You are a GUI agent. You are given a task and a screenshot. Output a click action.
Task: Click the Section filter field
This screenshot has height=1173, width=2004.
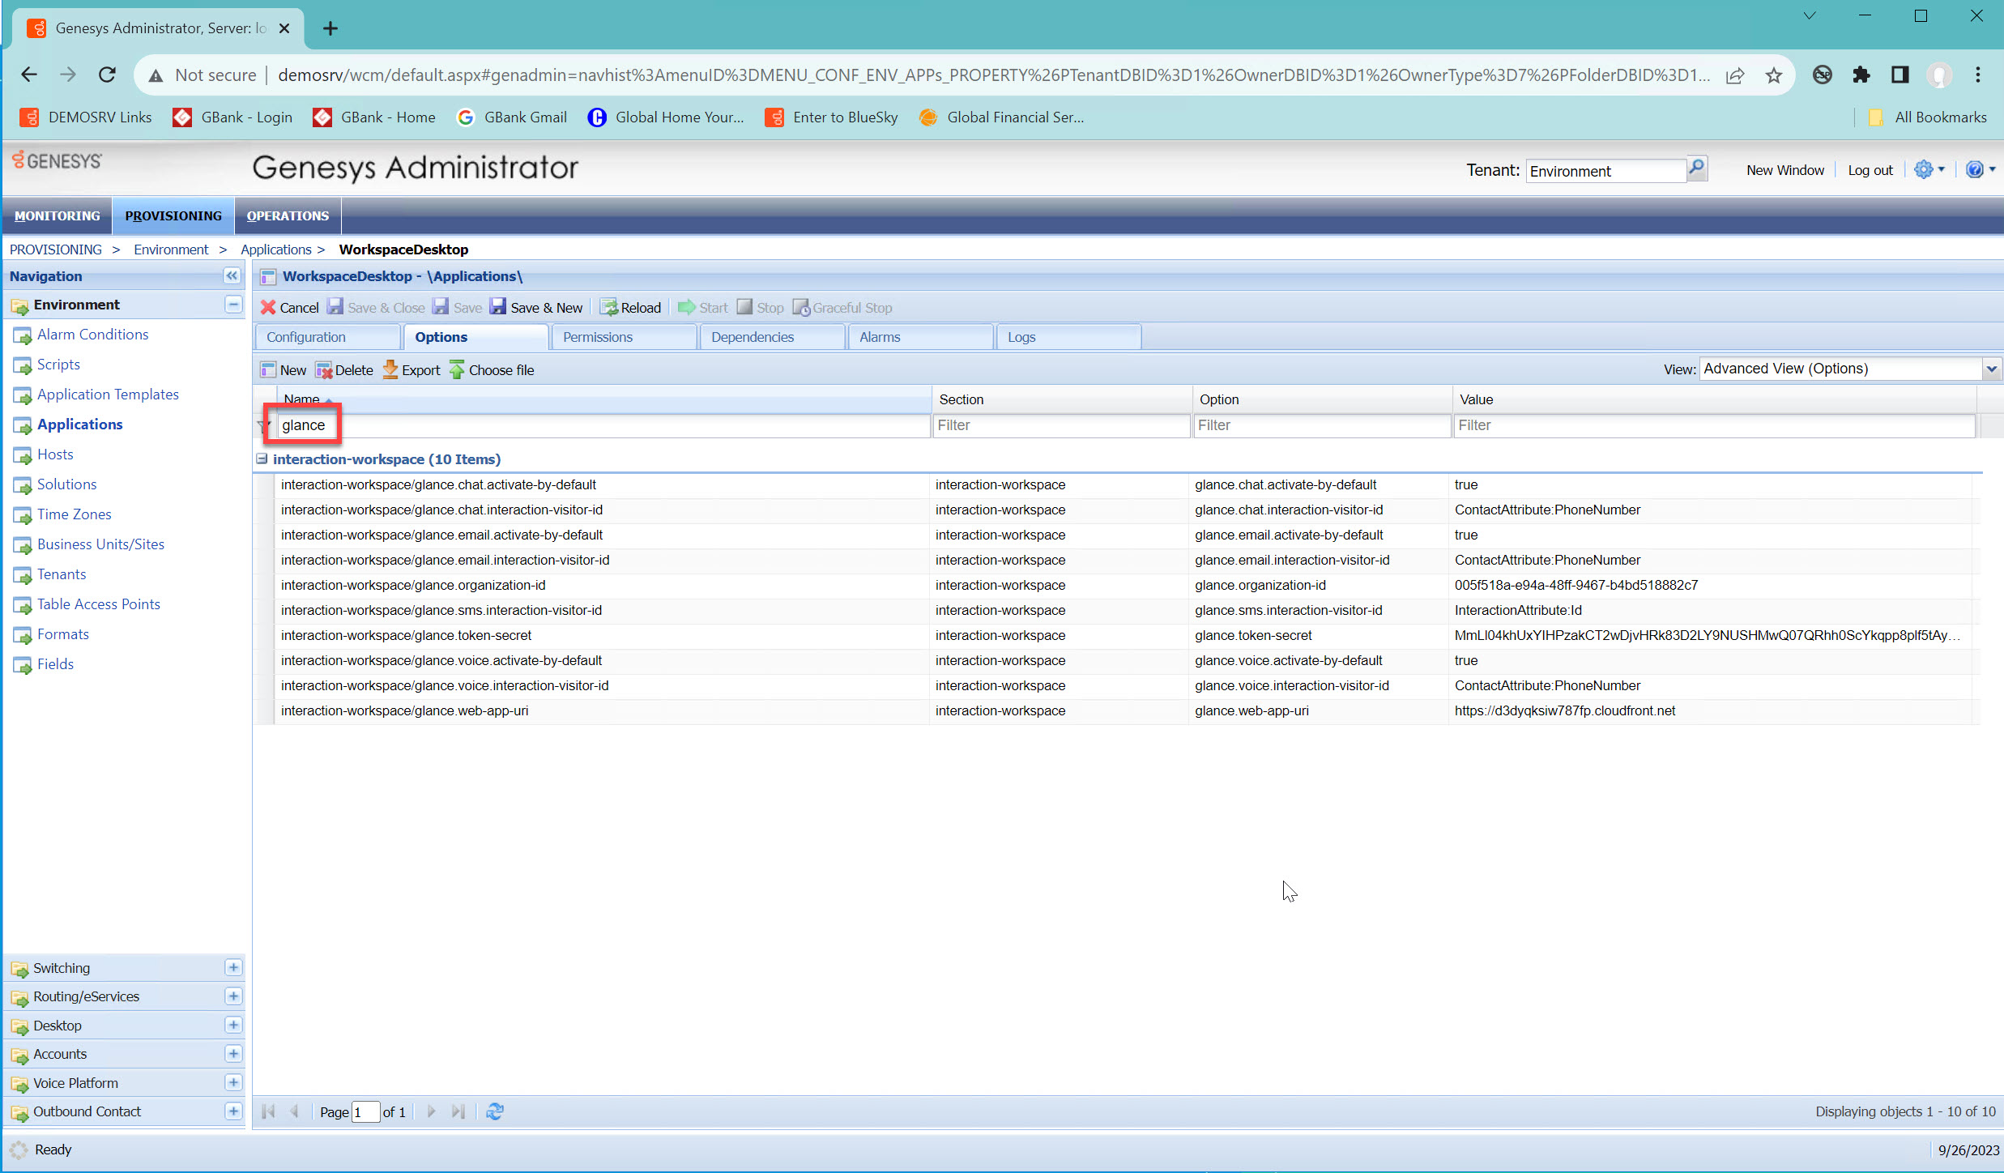pyautogui.click(x=1061, y=425)
